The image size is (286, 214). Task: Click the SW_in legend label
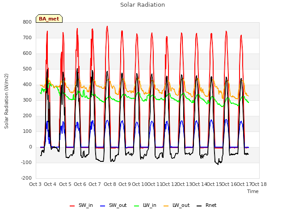[x=85, y=205]
